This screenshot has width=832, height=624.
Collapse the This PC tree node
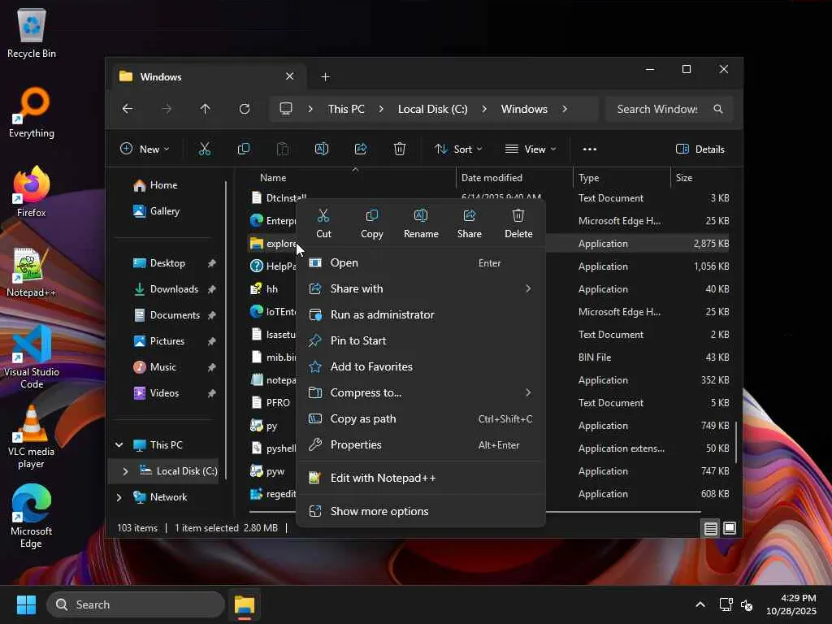pos(119,445)
